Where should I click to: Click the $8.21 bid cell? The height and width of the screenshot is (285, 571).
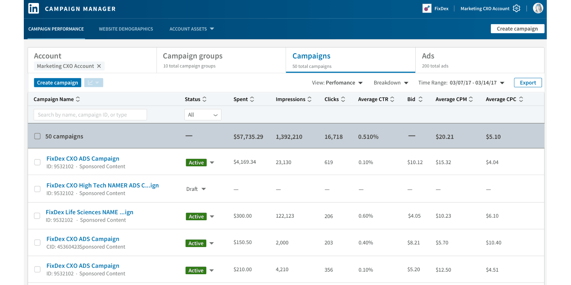click(414, 242)
